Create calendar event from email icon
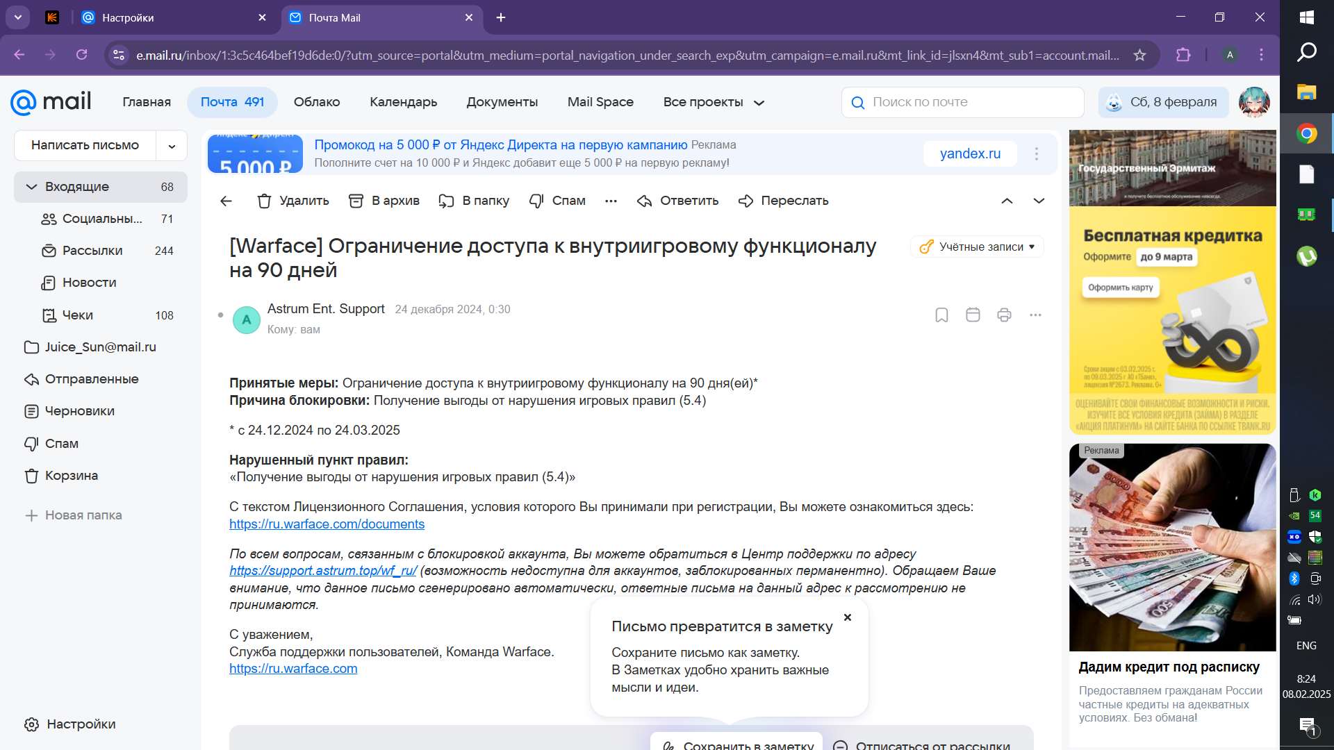 tap(973, 315)
